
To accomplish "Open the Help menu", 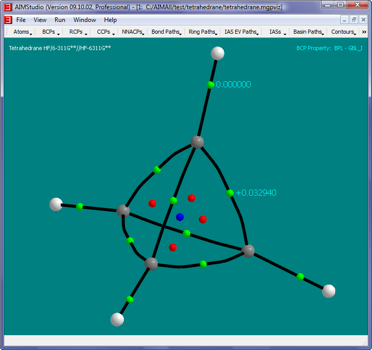I will click(x=110, y=20).
